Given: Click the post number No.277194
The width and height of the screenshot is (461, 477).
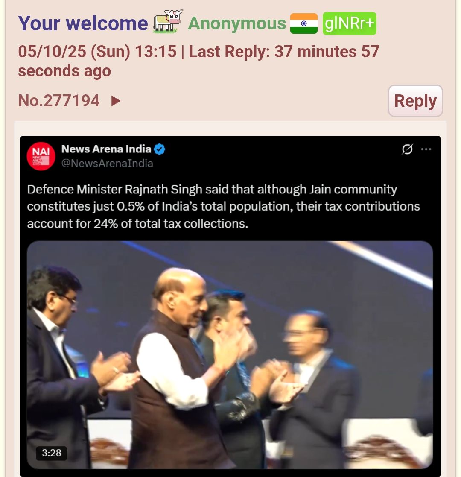Looking at the screenshot, I should coord(58,101).
